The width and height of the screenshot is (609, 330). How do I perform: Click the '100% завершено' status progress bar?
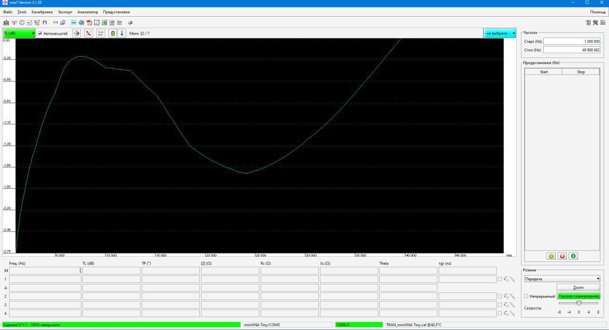click(x=121, y=325)
